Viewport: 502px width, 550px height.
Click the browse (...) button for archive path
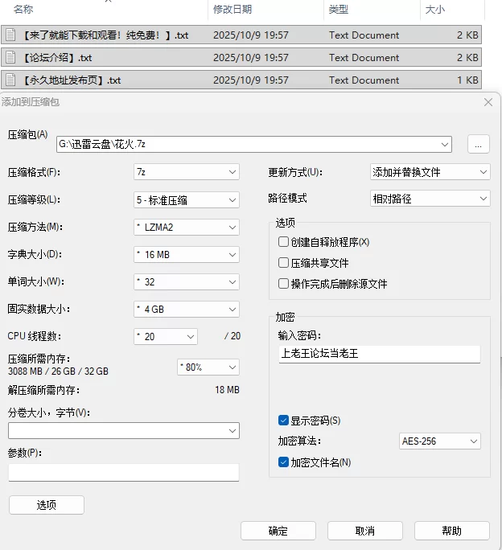[477, 145]
